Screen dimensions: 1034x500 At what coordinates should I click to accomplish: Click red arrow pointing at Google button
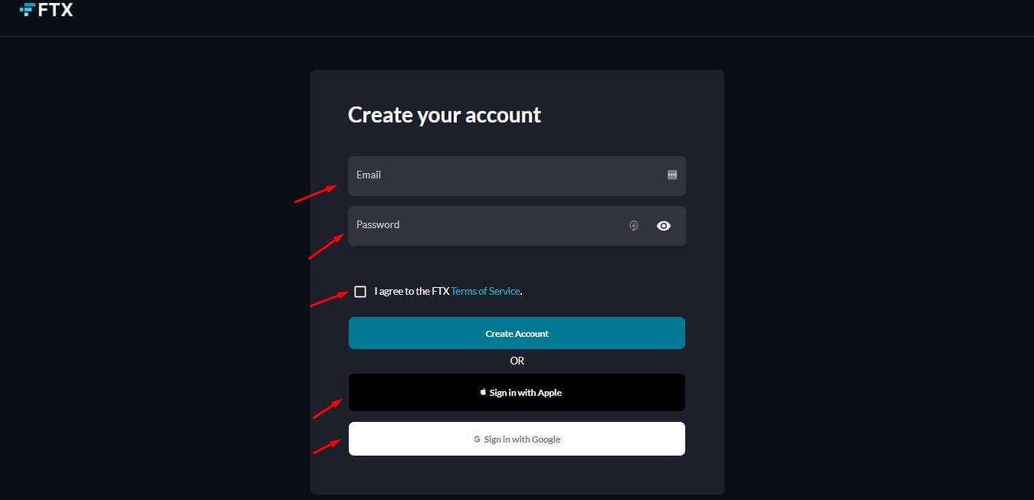[327, 446]
